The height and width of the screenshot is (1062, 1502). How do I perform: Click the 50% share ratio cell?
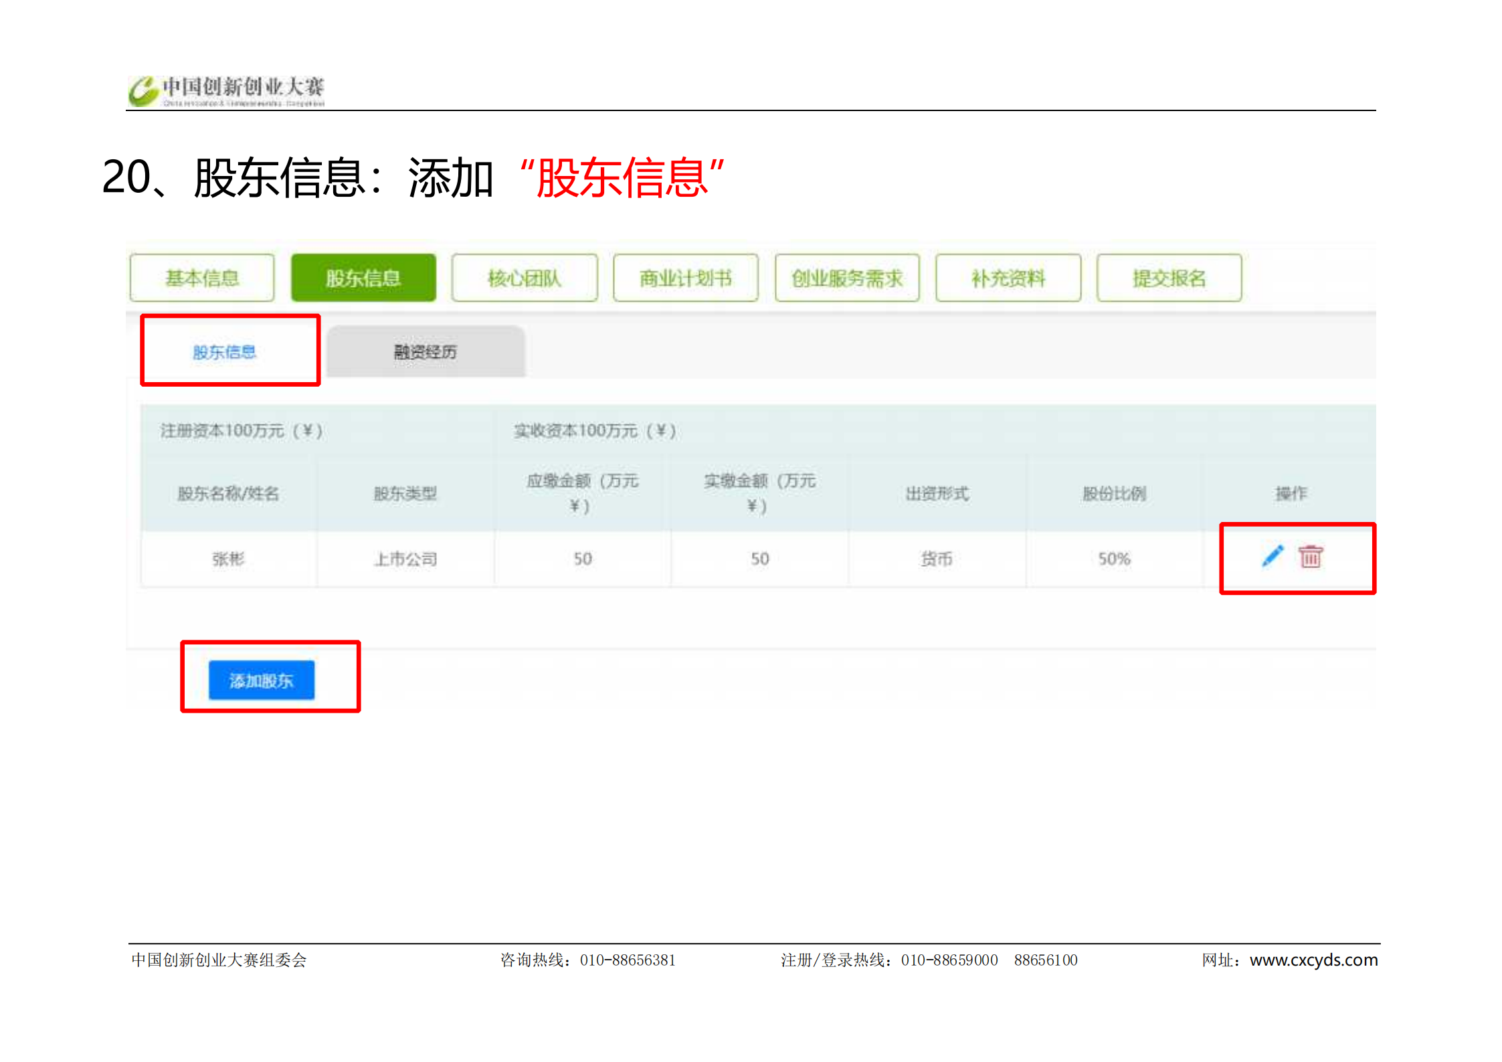coord(1114,559)
